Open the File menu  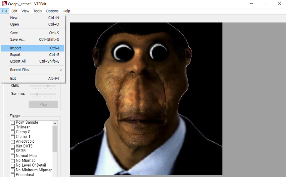[5, 11]
